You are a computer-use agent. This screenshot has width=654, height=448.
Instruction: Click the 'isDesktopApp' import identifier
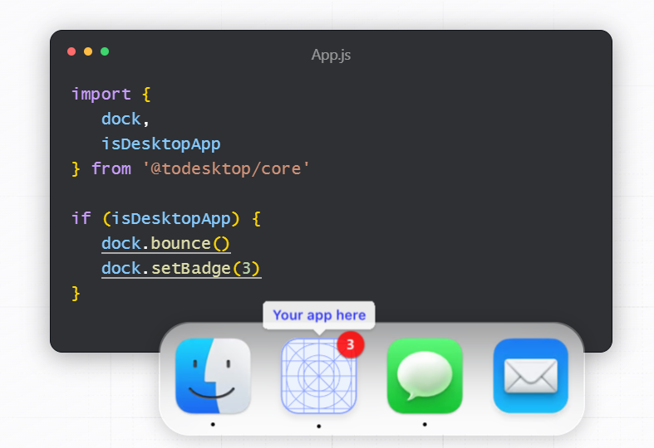point(161,144)
